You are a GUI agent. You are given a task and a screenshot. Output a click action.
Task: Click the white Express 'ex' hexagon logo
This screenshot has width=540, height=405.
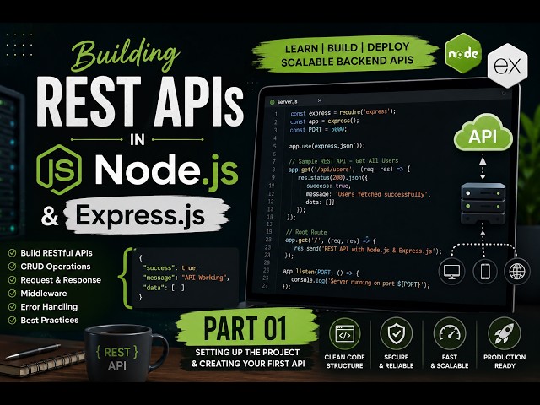click(507, 65)
